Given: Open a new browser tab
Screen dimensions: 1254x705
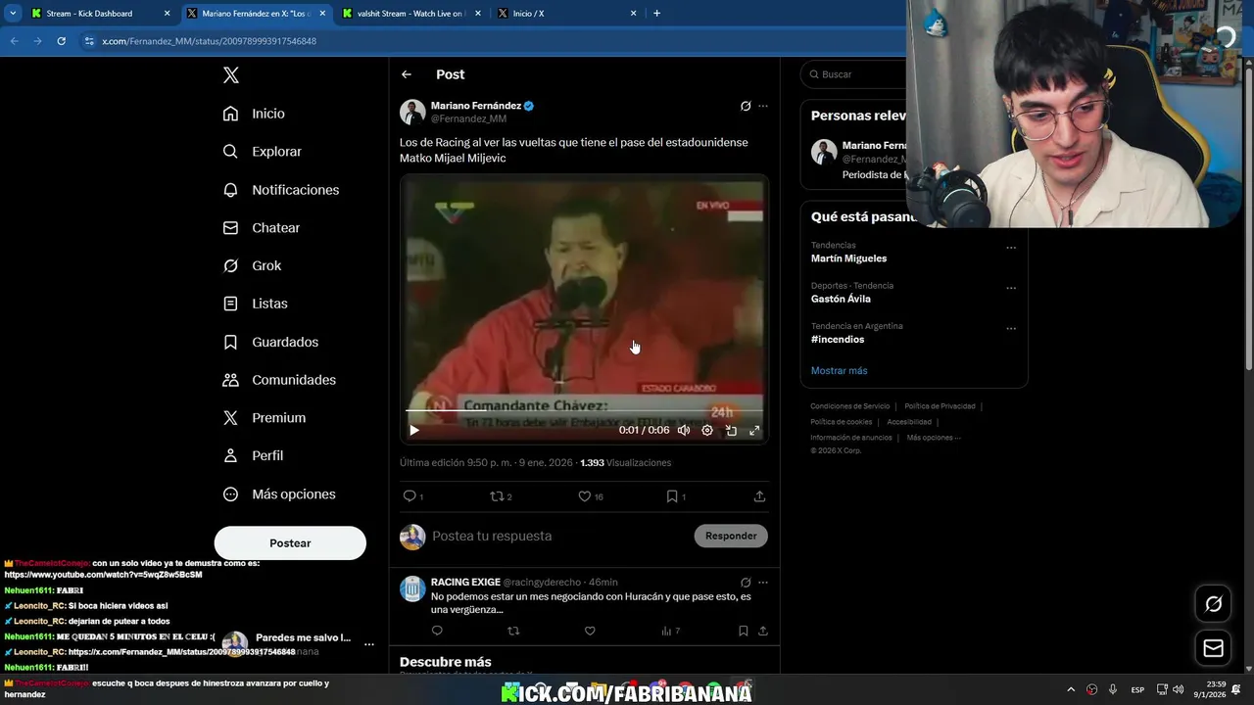Looking at the screenshot, I should click(656, 14).
